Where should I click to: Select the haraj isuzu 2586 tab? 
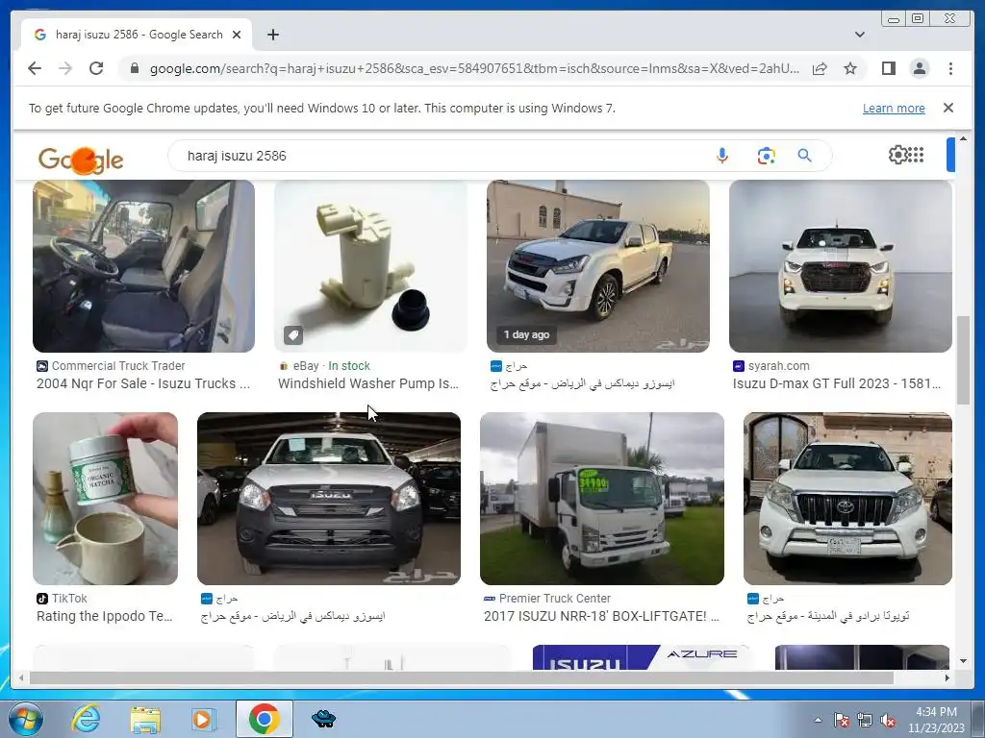[137, 35]
